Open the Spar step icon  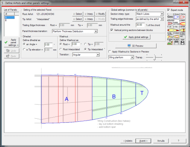point(183,29)
